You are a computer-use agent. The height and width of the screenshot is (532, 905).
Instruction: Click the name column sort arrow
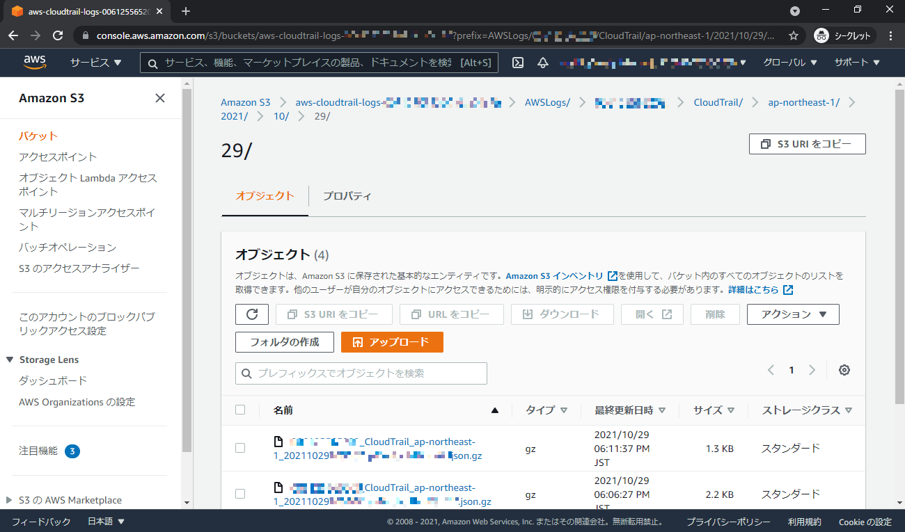click(495, 410)
